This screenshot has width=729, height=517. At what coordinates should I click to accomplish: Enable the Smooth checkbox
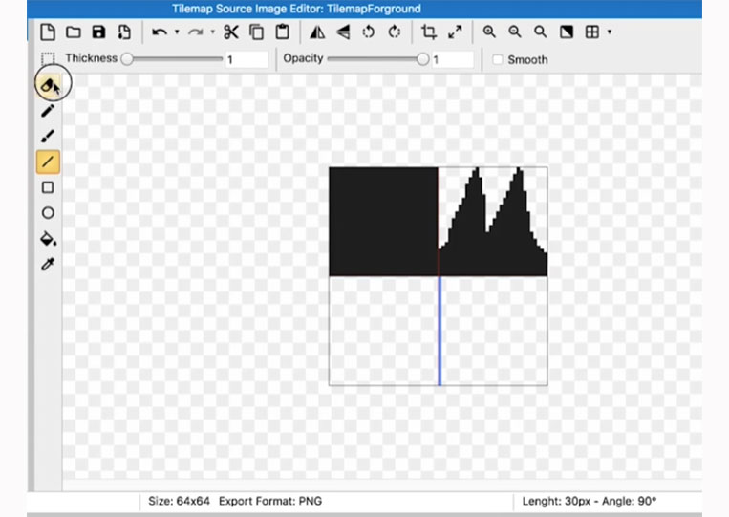click(498, 59)
